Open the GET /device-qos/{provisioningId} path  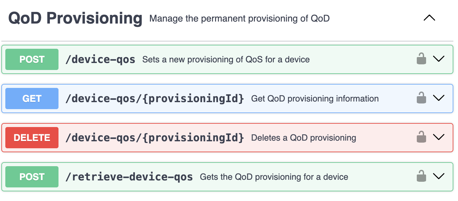[x=155, y=99]
